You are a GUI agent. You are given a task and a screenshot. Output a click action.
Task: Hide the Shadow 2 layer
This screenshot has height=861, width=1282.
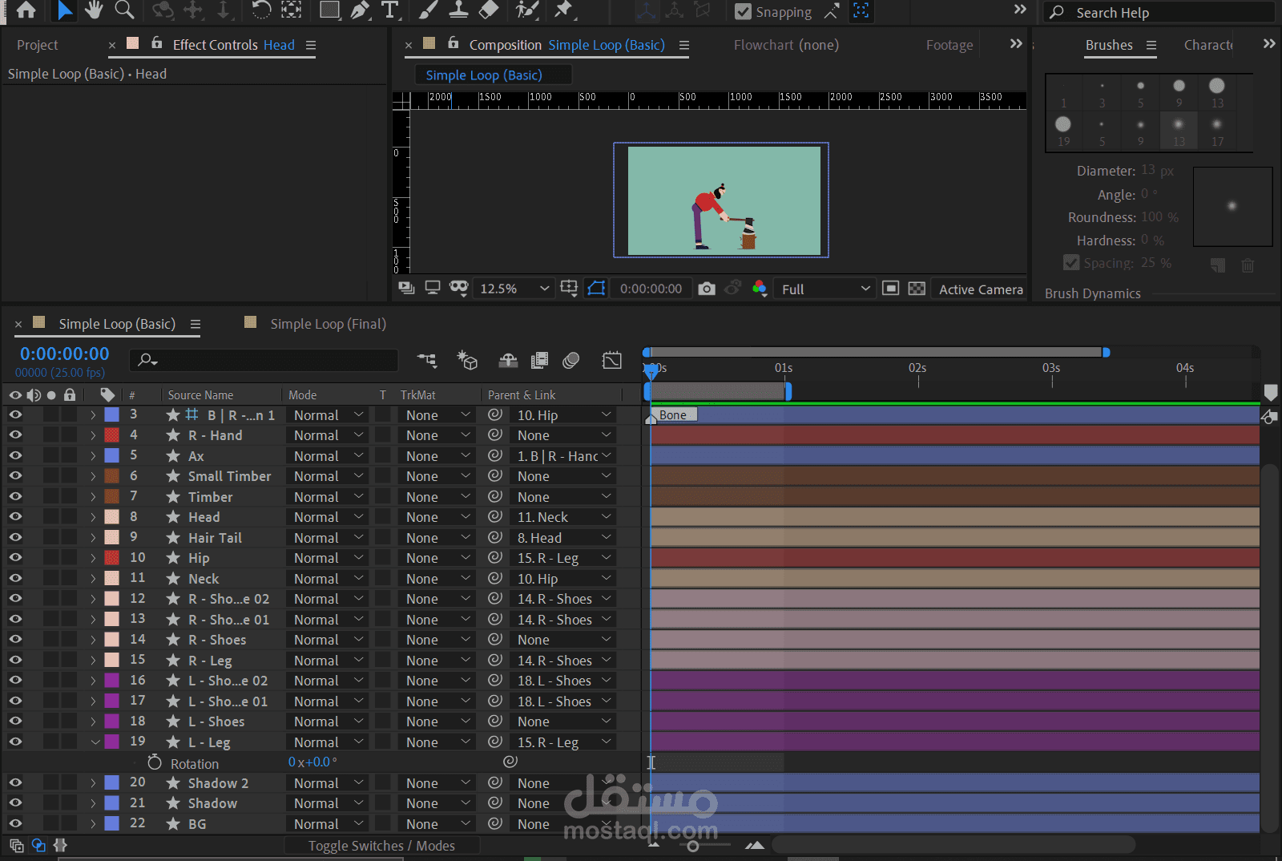click(x=15, y=783)
